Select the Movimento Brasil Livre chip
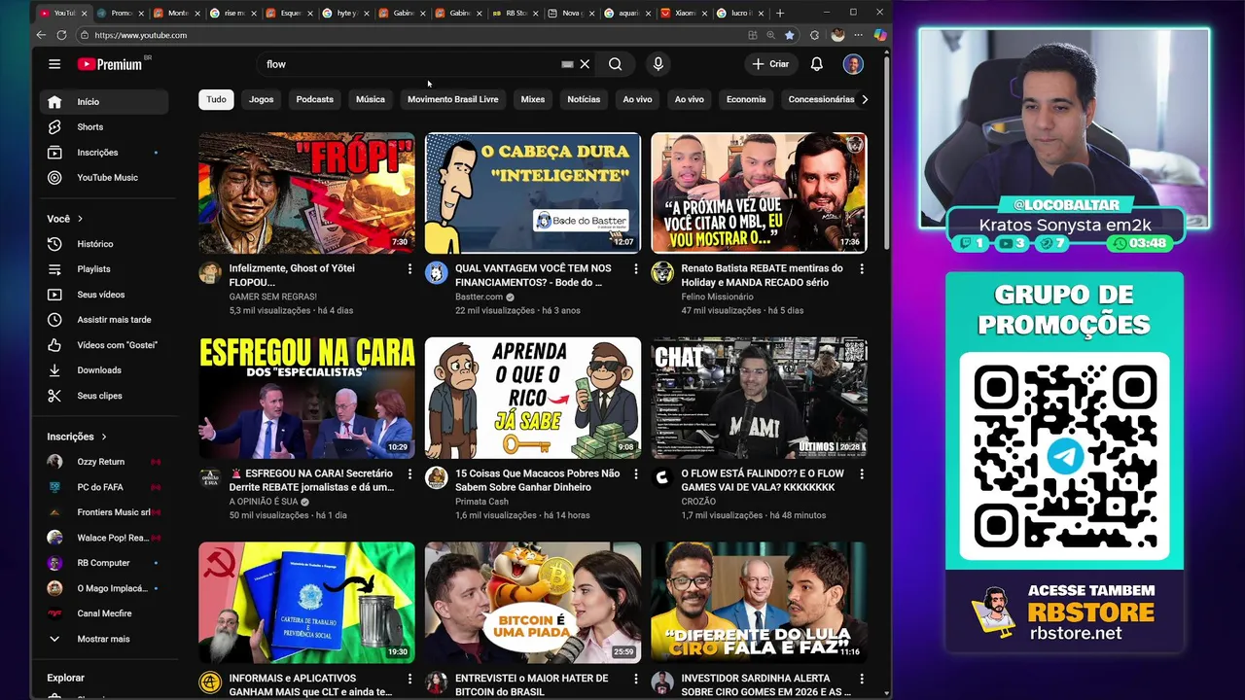 452,99
